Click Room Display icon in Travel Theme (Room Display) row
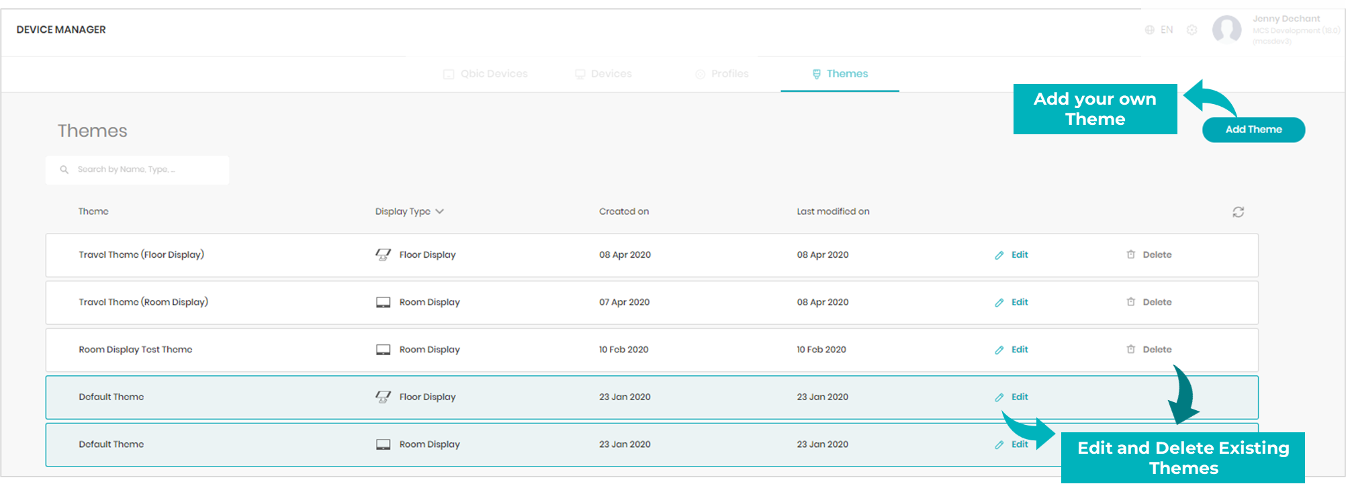This screenshot has width=1346, height=488. click(383, 302)
